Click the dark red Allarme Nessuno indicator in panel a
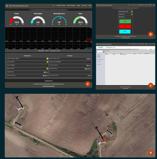Screen dimensions: 157x159 click(x=47, y=65)
